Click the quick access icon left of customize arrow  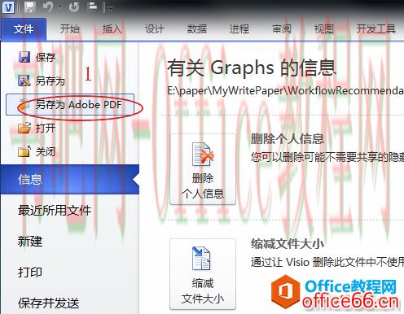pyautogui.click(x=93, y=7)
